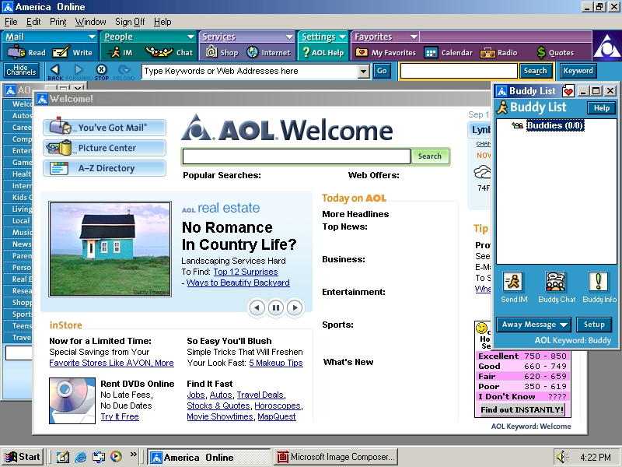This screenshot has height=467, width=622.
Task: Click the Find out INSTANTLY! button
Action: coord(522,409)
